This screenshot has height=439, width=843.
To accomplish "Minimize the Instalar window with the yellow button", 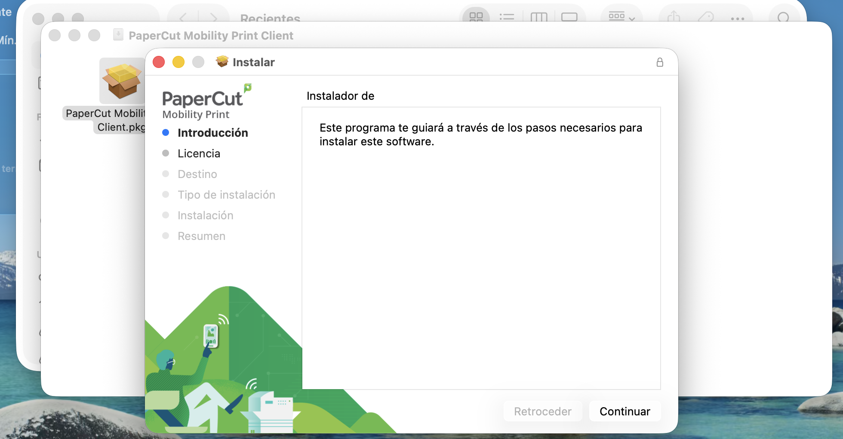I will 178,62.
